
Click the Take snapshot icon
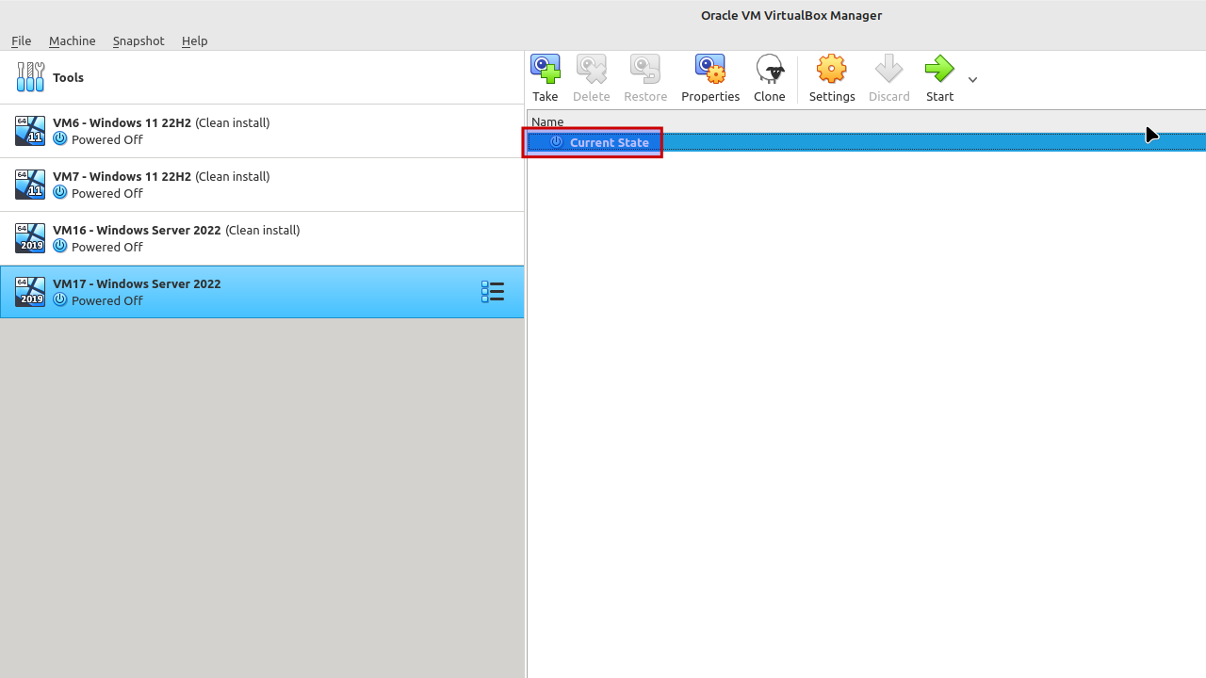click(x=546, y=69)
